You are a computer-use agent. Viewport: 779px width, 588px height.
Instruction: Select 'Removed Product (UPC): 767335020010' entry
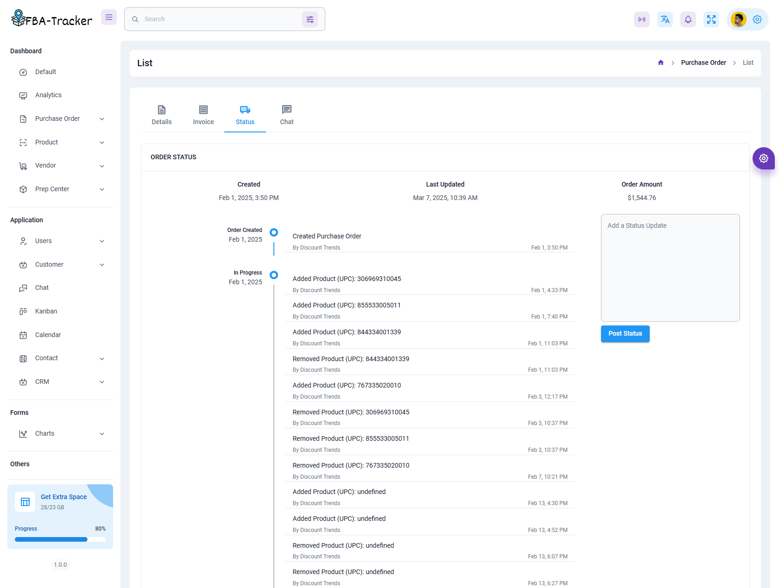(x=430, y=470)
